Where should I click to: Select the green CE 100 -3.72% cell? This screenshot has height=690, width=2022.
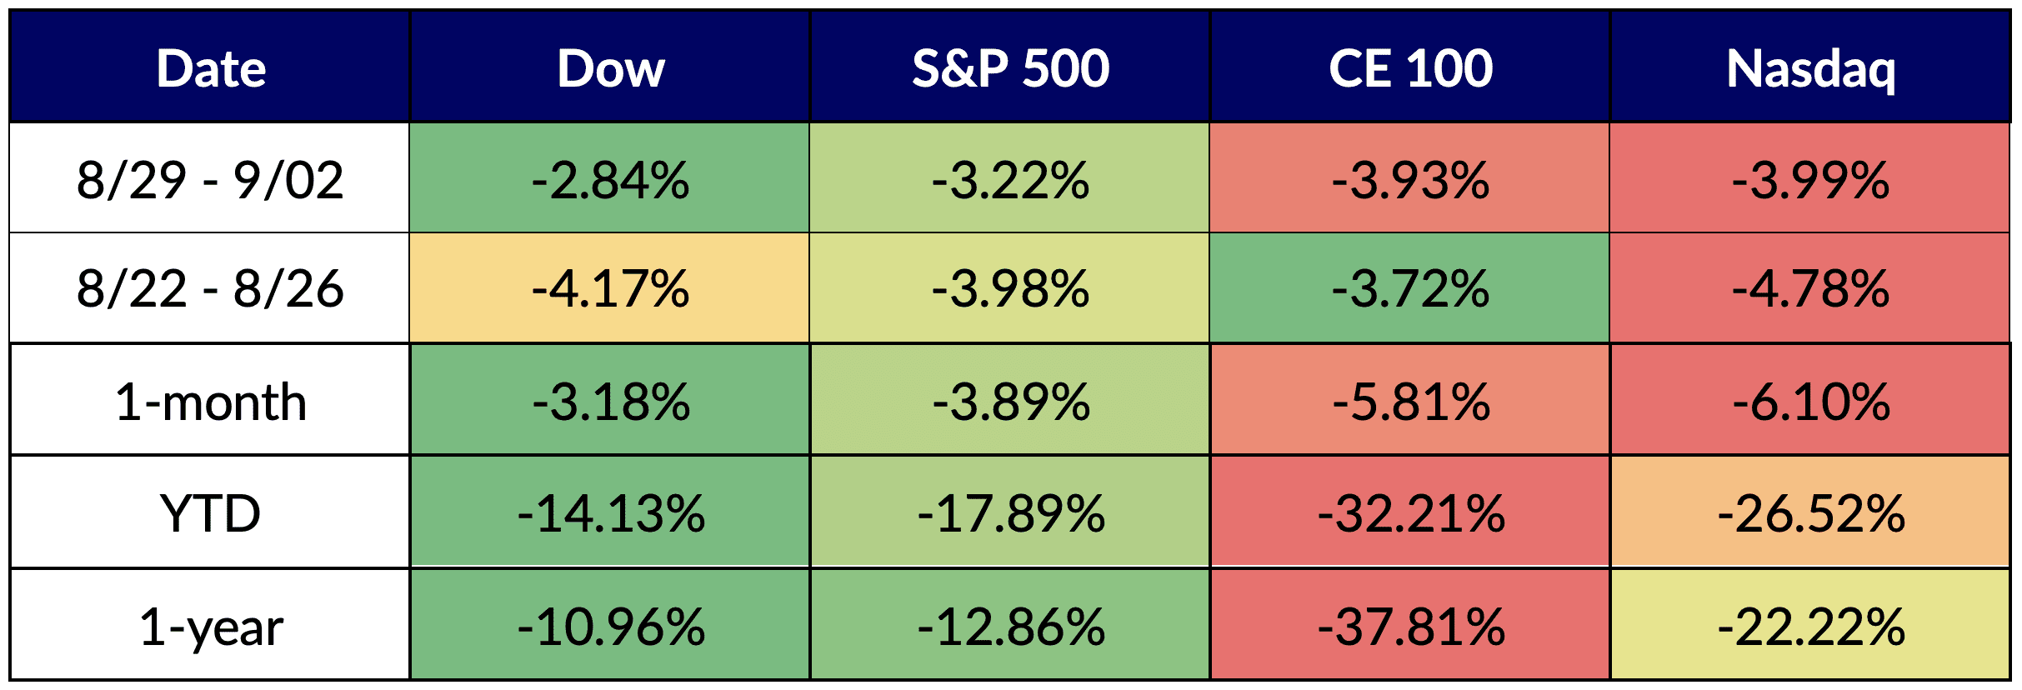point(1410,288)
